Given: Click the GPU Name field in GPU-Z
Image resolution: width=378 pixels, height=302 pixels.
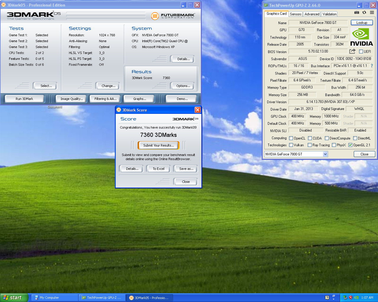Looking at the screenshot, I should 318,22.
